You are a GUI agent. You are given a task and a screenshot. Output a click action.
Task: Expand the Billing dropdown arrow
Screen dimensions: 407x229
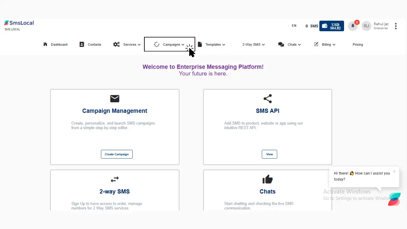point(334,45)
